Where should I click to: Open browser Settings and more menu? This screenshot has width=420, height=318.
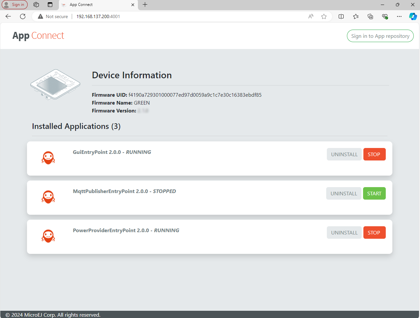pos(399,16)
